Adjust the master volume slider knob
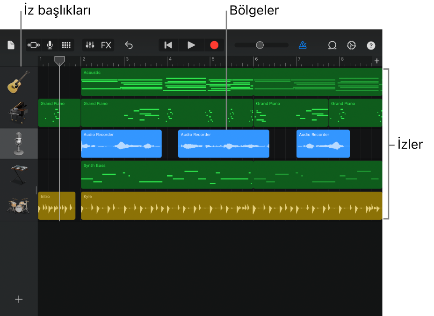434x316 pixels. coord(260,45)
